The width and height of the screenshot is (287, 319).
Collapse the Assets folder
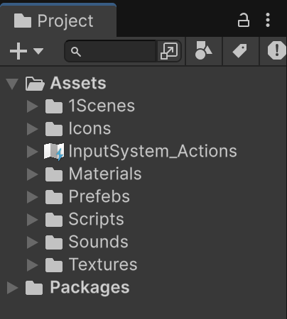[x=12, y=84]
